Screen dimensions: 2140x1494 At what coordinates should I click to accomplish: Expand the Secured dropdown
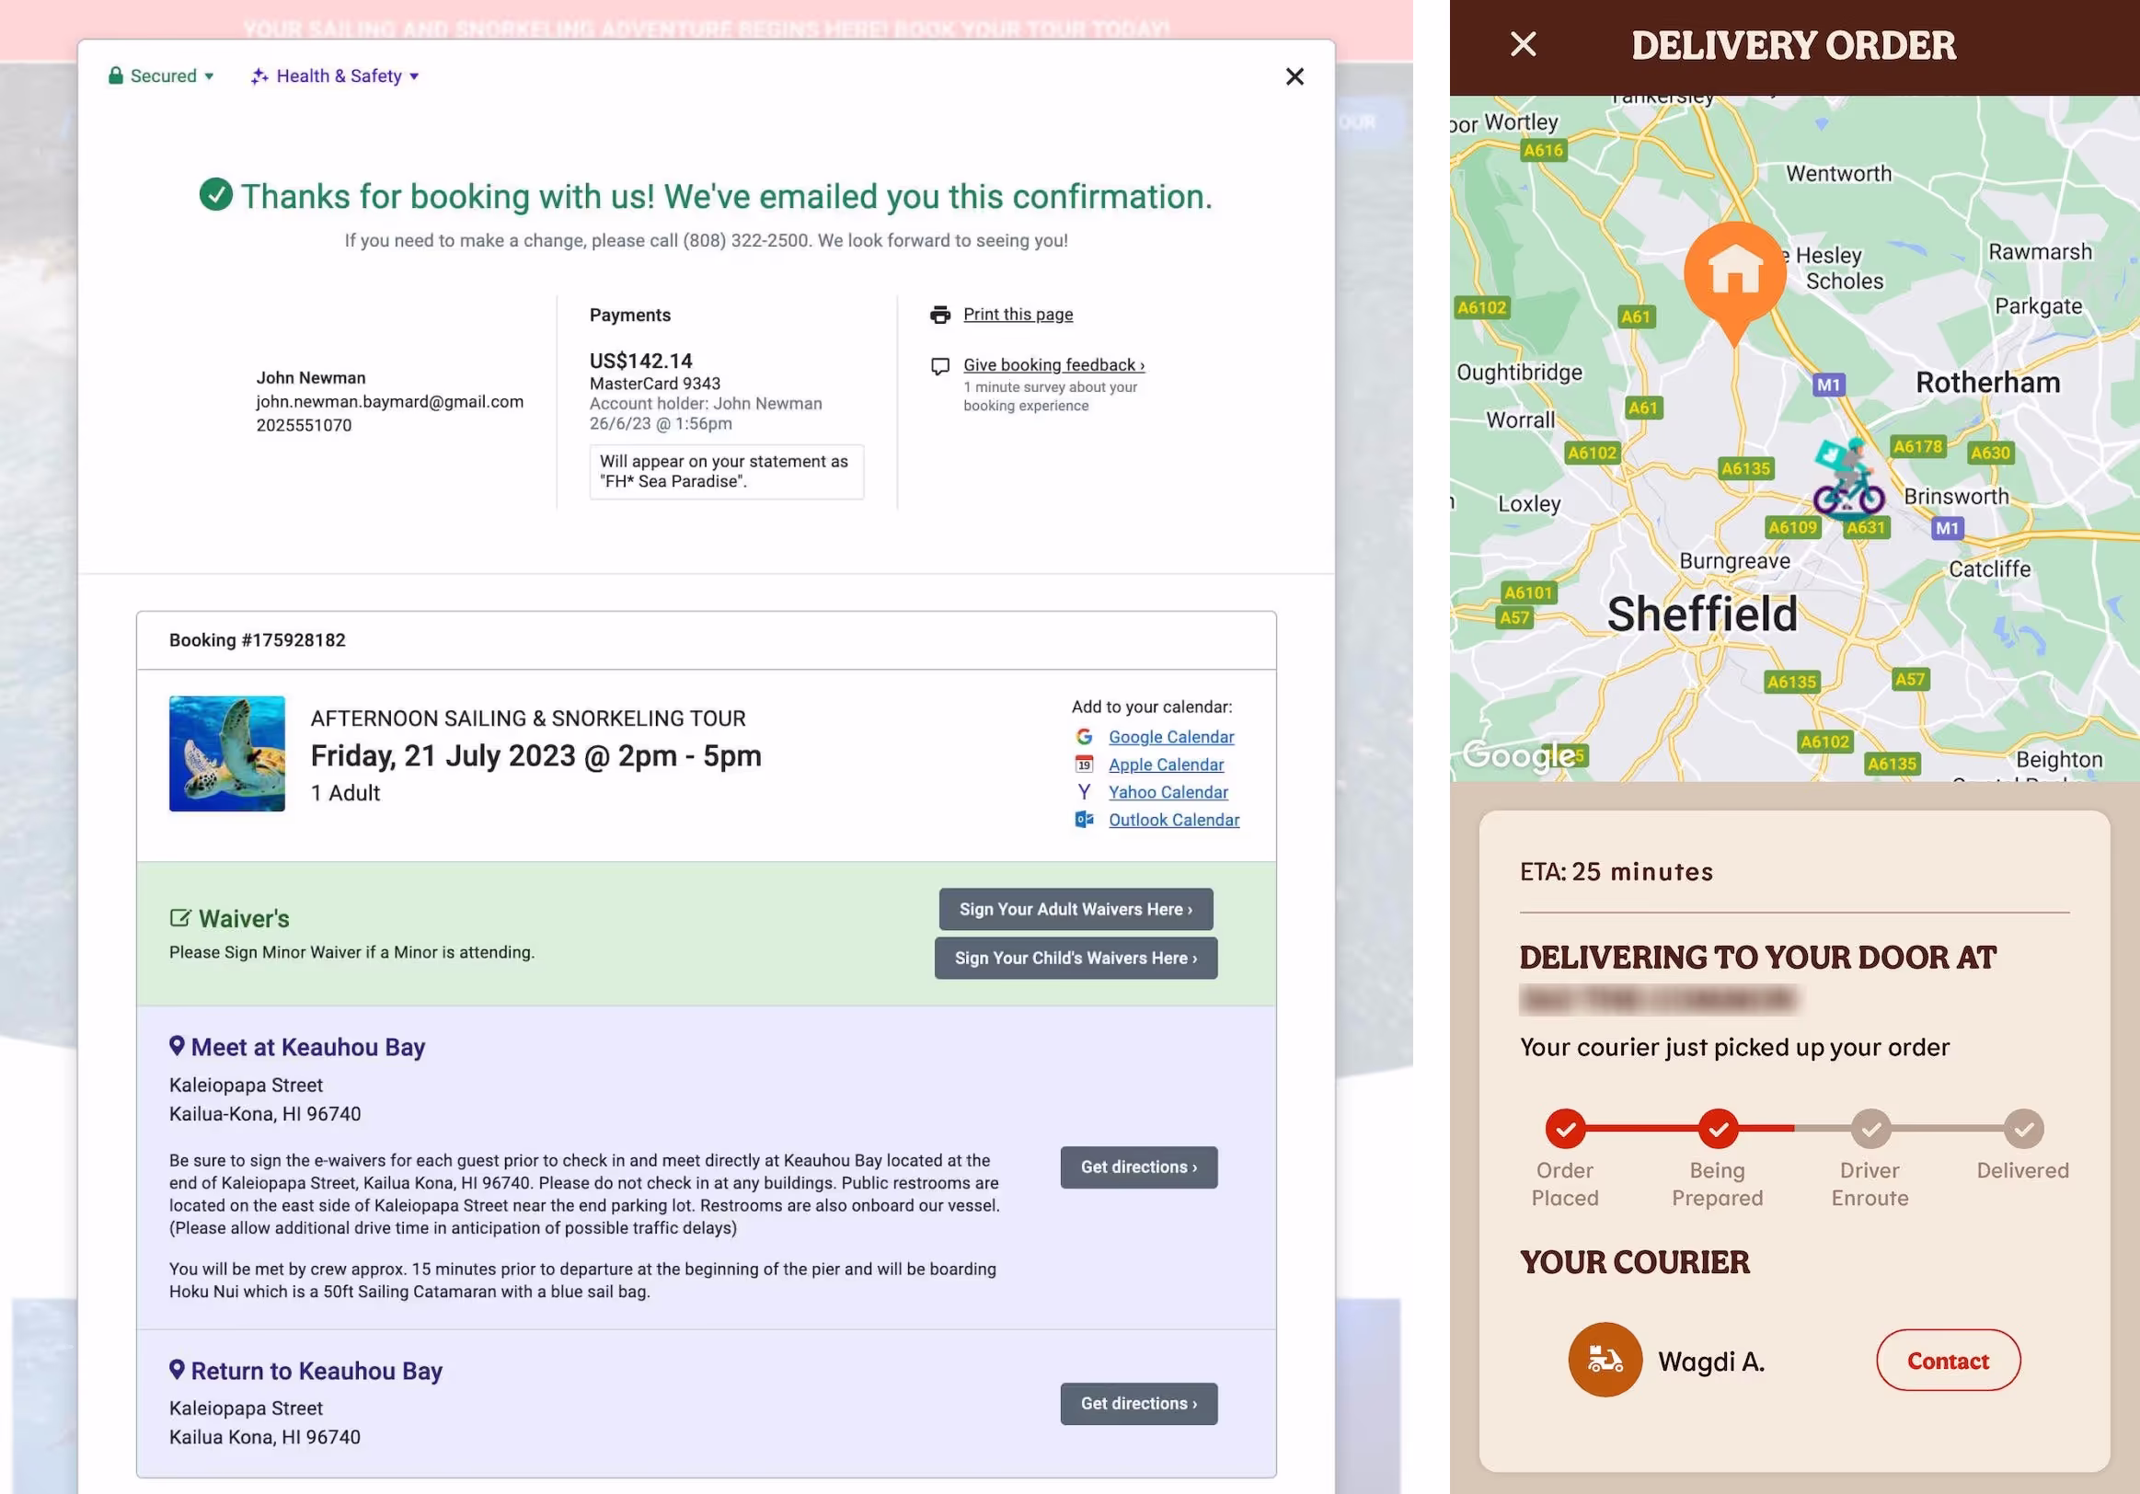pyautogui.click(x=162, y=76)
